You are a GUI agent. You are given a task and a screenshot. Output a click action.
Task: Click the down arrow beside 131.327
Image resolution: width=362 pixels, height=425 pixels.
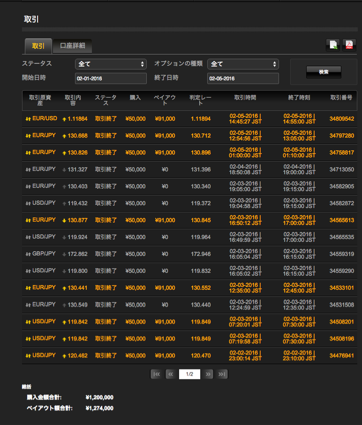64,170
